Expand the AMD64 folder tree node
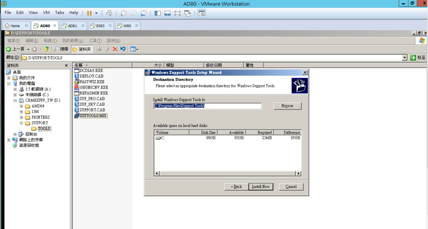Viewport: 428px width, 229px height. click(x=22, y=106)
